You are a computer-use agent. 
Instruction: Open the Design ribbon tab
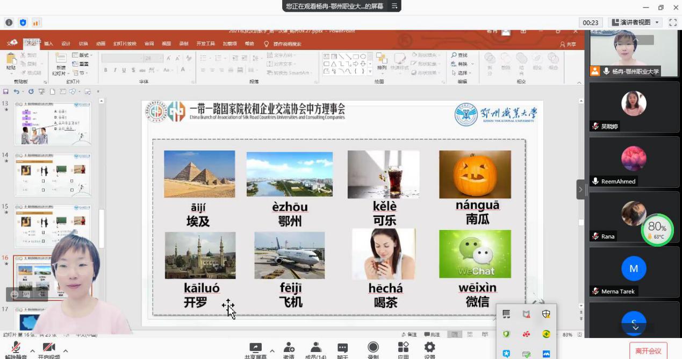tap(66, 44)
